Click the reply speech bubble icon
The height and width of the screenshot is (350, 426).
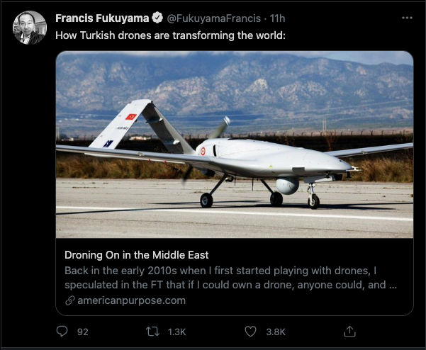point(62,331)
